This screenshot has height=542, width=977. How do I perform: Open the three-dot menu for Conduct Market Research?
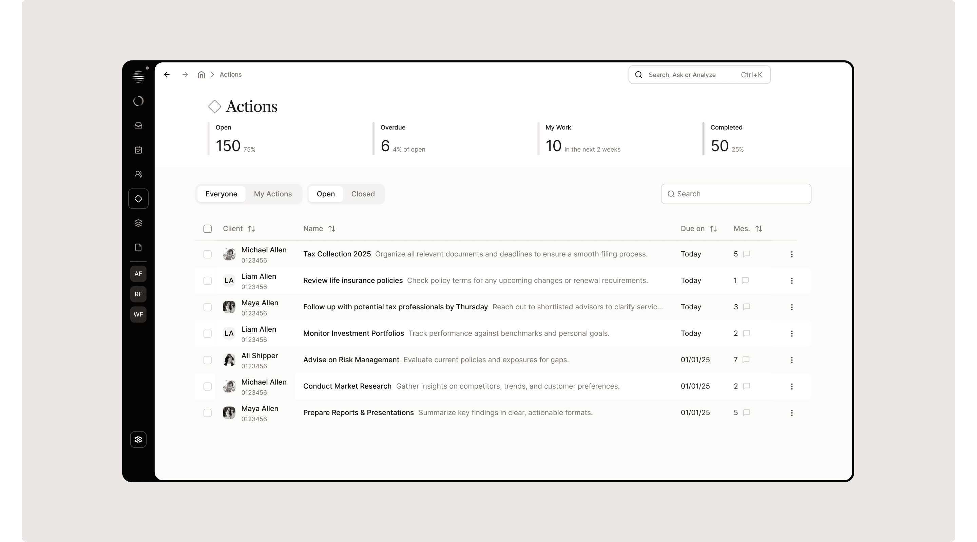click(x=791, y=387)
